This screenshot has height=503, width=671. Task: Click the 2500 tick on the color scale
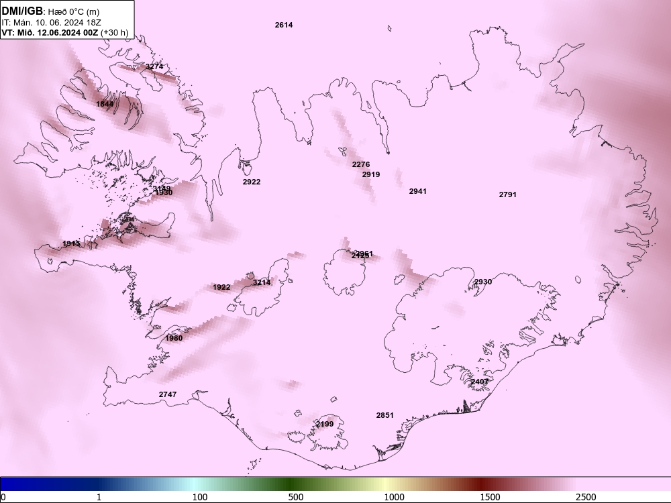click(x=586, y=497)
